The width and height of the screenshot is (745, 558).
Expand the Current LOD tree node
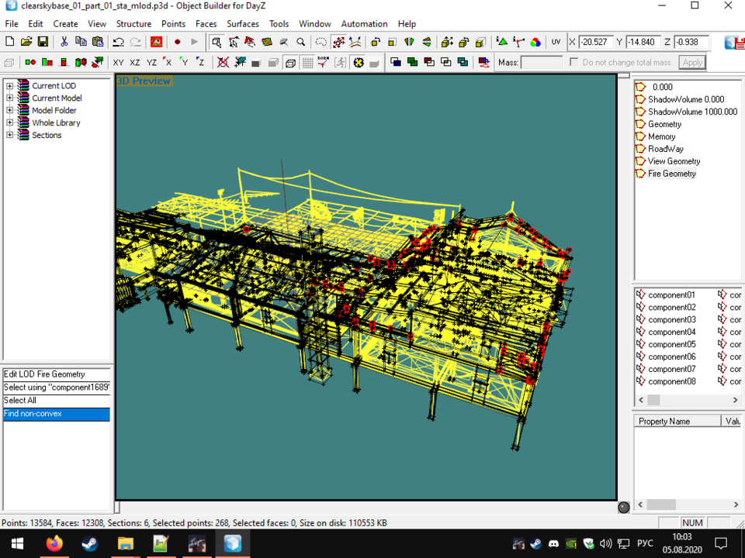(x=9, y=86)
